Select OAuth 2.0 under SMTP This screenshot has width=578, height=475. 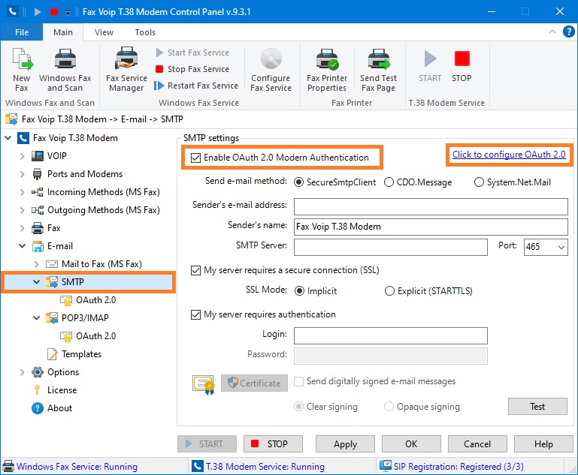[x=96, y=300]
